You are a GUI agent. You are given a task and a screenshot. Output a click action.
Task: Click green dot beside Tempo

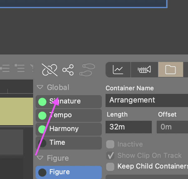(x=42, y=115)
